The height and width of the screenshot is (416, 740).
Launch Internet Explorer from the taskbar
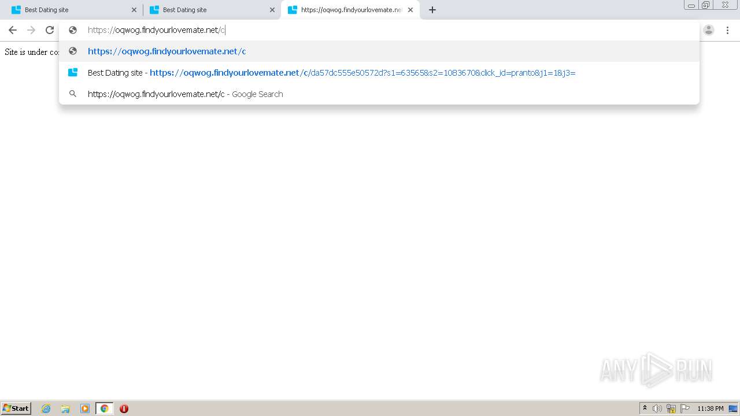(x=46, y=408)
